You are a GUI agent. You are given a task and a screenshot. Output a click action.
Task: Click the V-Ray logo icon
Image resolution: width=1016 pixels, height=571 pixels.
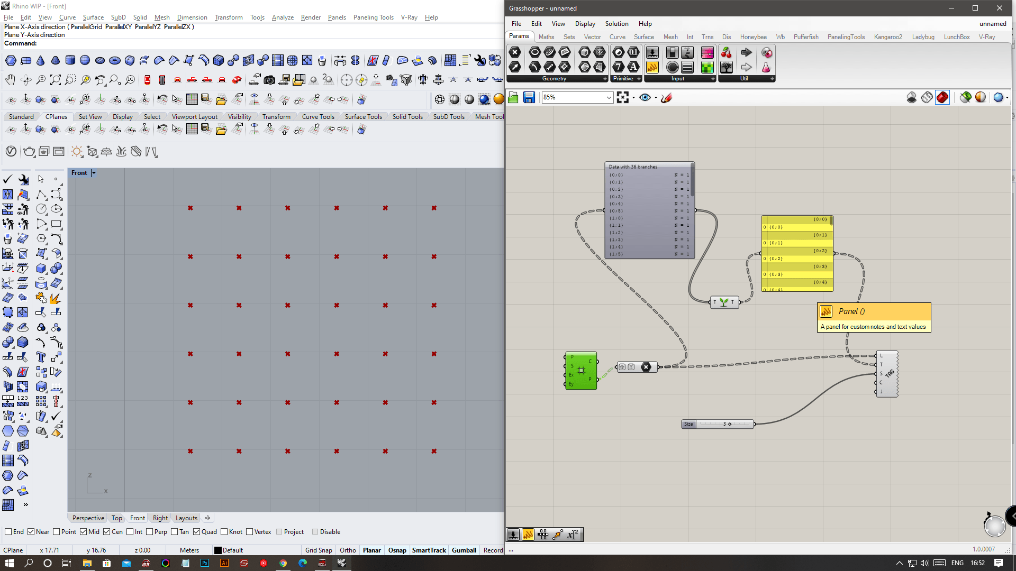tap(11, 152)
